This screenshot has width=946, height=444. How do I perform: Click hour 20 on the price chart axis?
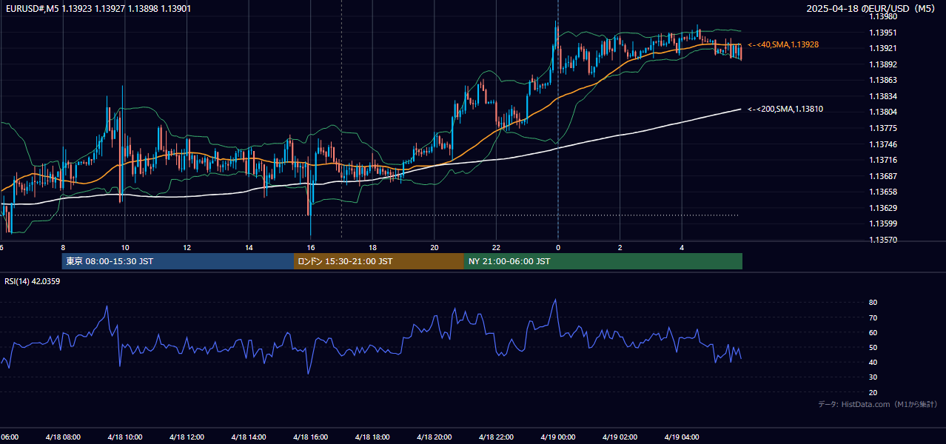435,248
